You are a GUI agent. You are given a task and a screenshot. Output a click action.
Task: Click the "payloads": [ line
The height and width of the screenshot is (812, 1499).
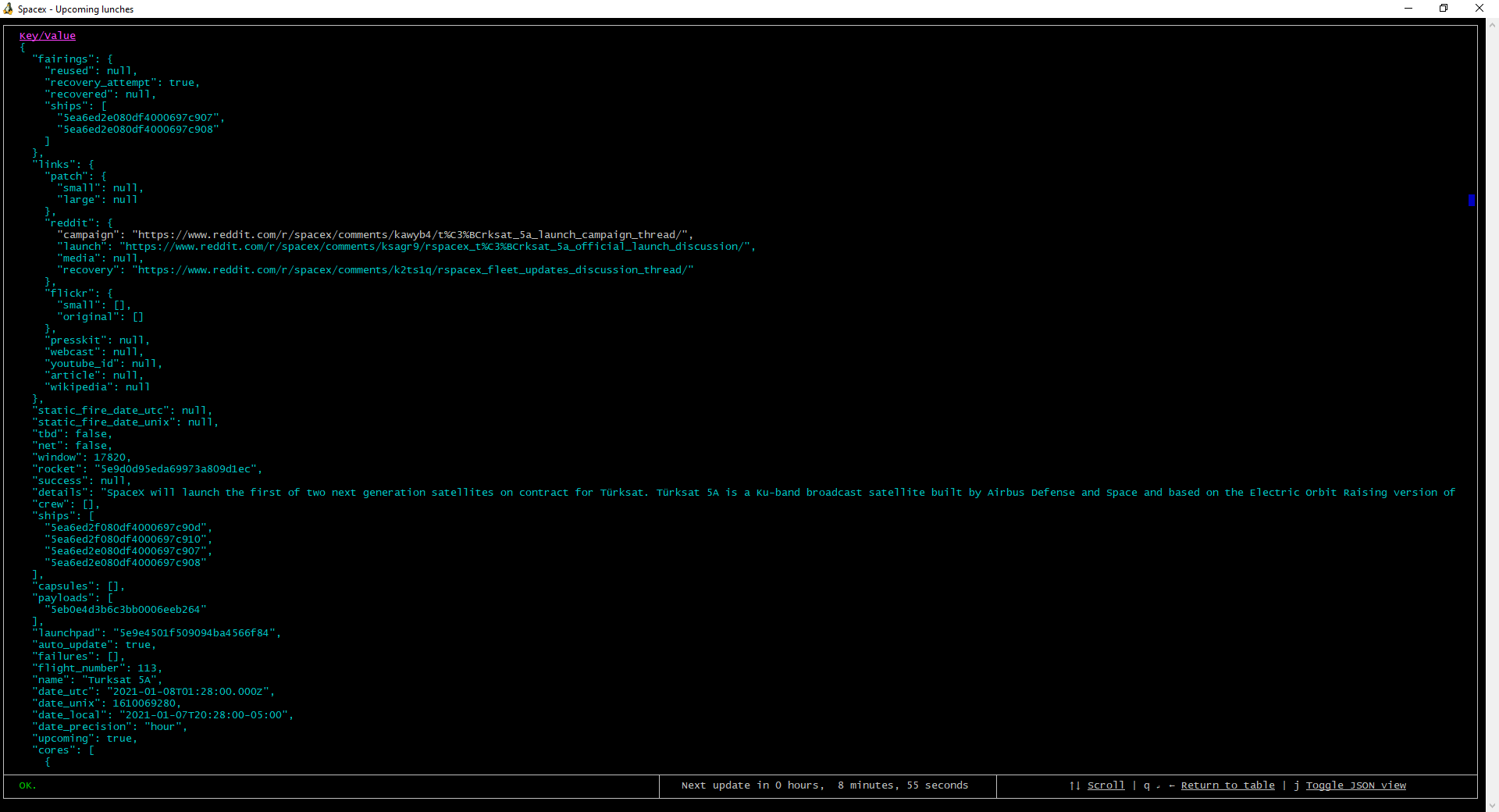73,598
